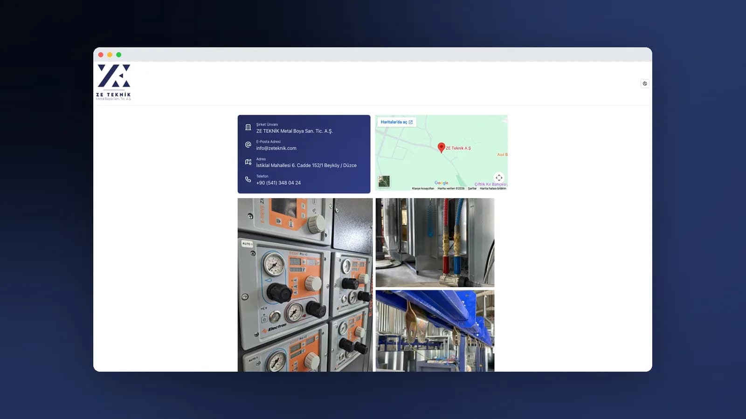This screenshot has height=419, width=746.
Task: Click the building icon beside Şirket Ünvanı
Action: (248, 127)
